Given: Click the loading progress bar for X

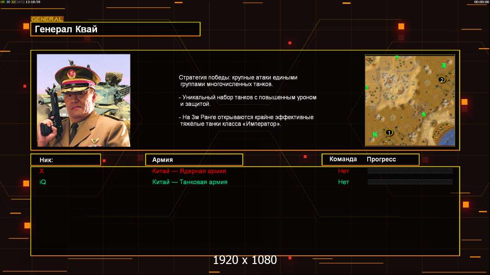Looking at the screenshot, I should click(x=410, y=170).
